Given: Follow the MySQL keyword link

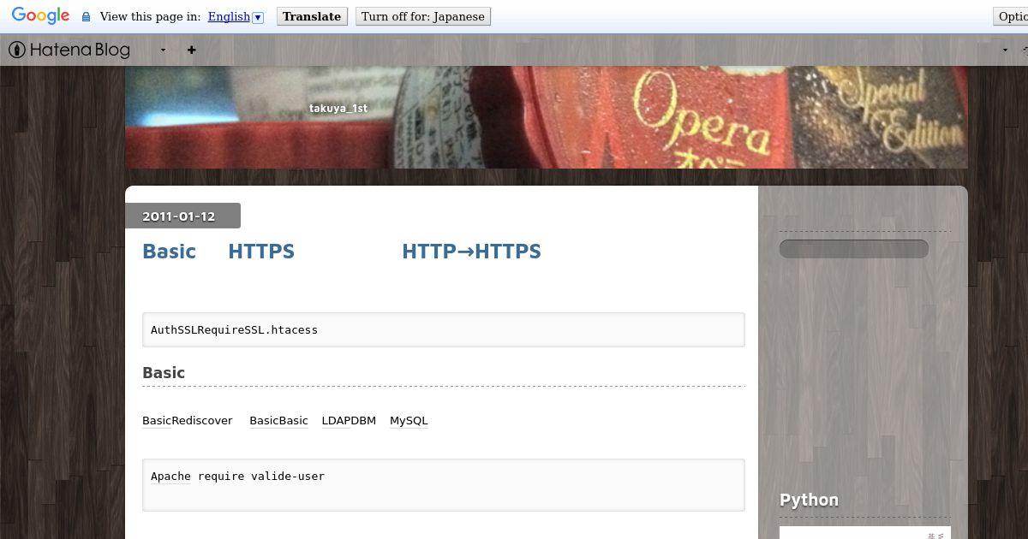Looking at the screenshot, I should [x=409, y=420].
